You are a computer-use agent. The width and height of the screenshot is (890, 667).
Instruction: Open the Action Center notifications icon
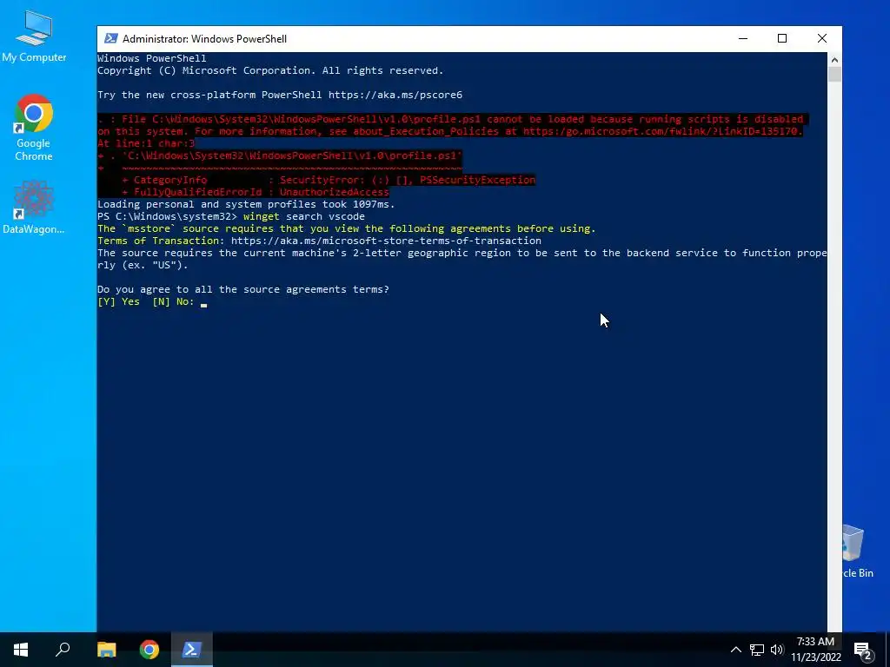click(x=862, y=650)
